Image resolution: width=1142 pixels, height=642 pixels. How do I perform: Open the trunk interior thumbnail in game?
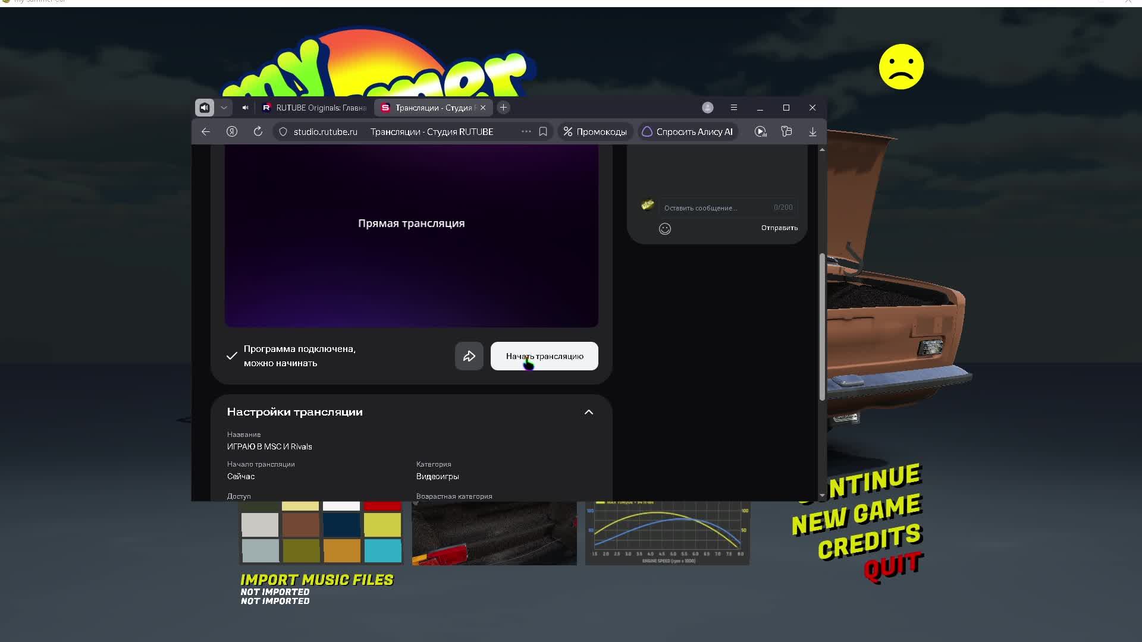click(x=494, y=533)
